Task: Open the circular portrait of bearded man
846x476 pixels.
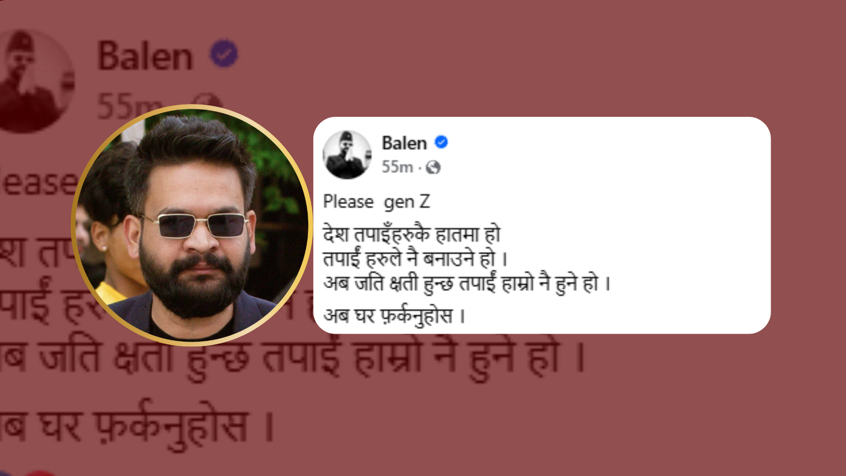Action: 191,225
